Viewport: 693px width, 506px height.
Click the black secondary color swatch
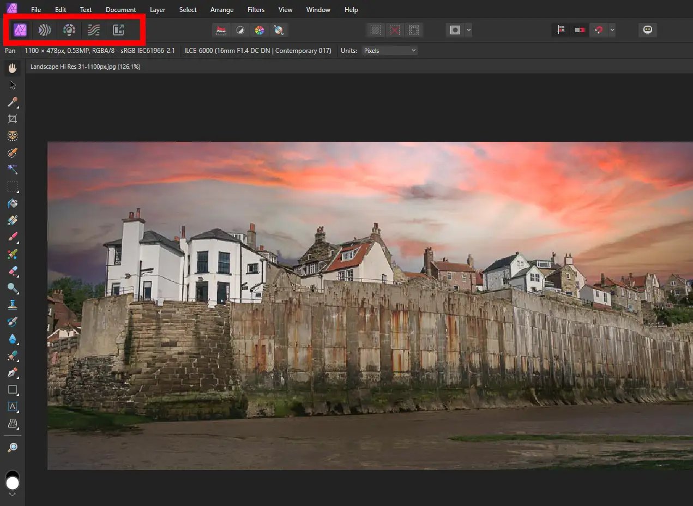coord(12,474)
